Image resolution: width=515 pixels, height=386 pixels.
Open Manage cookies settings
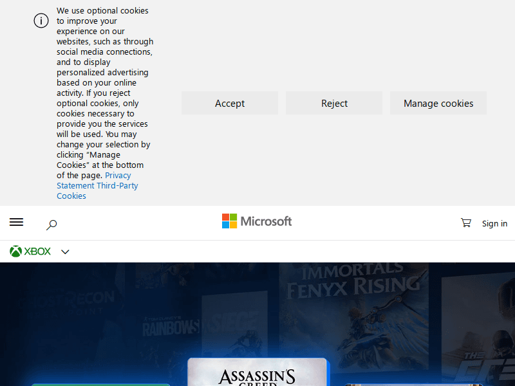438,103
